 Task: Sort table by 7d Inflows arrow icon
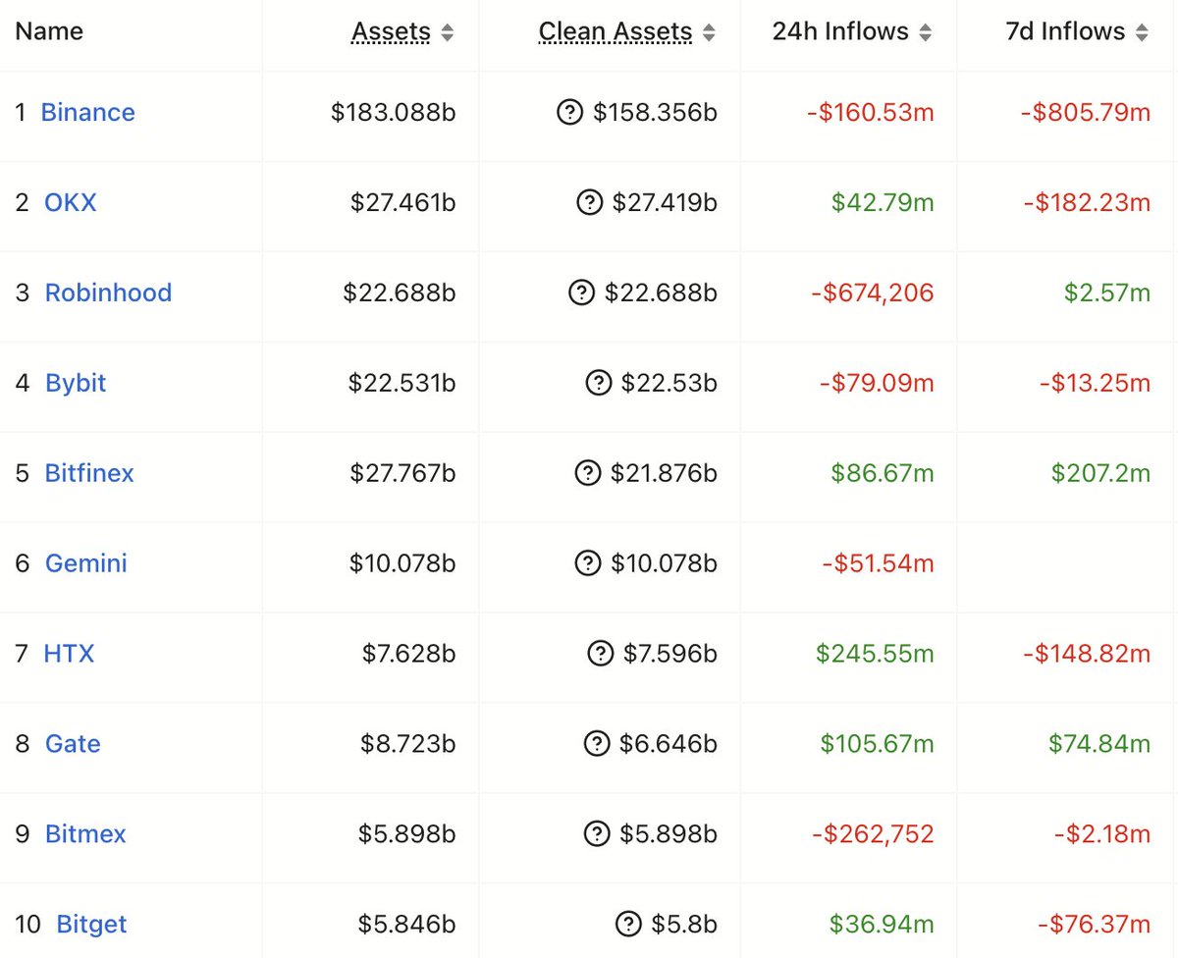pos(1141,32)
